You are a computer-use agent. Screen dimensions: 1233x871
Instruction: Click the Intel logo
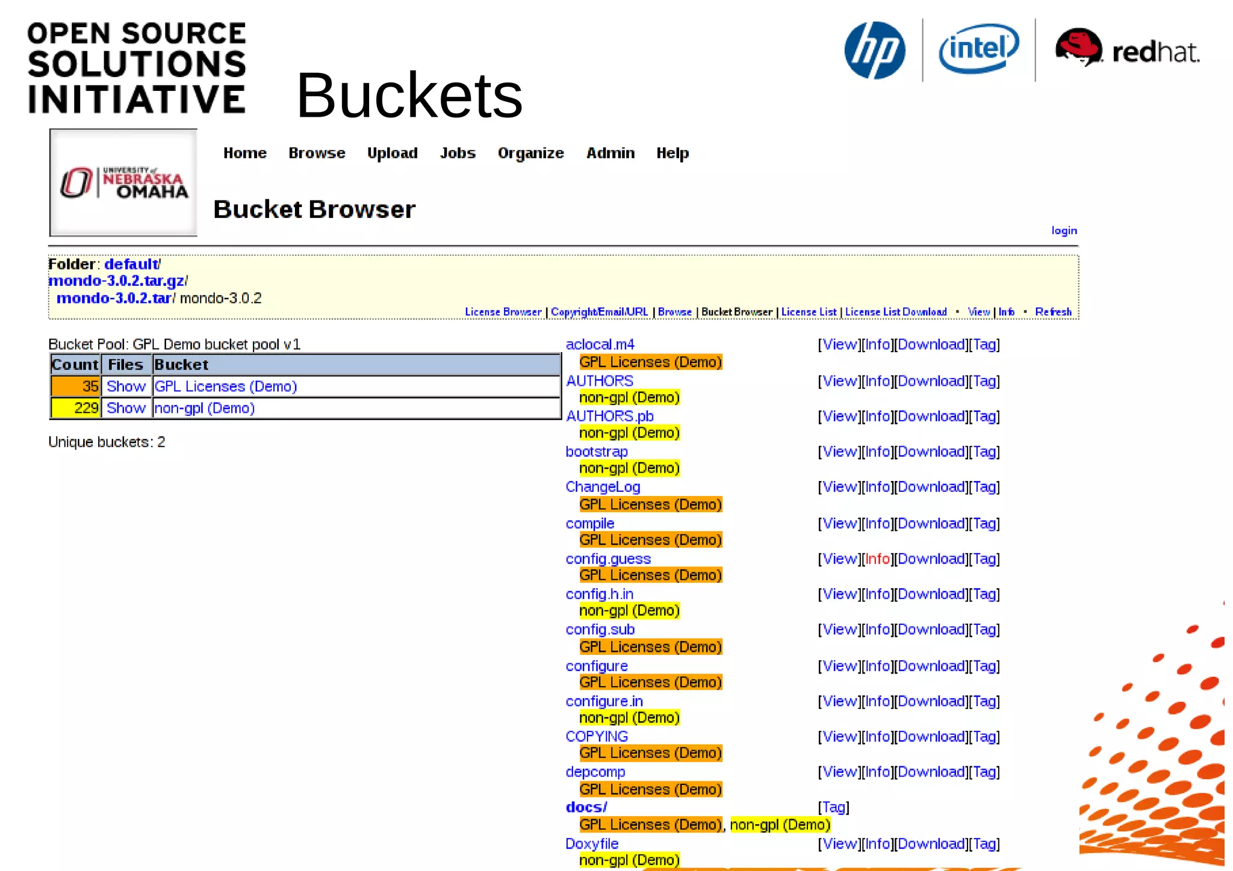coord(978,49)
